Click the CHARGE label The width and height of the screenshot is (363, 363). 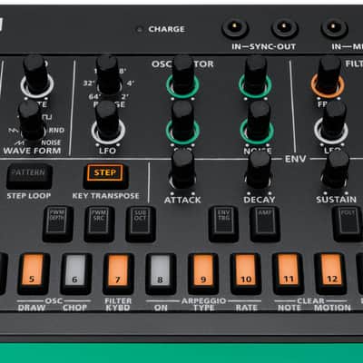click(x=166, y=29)
